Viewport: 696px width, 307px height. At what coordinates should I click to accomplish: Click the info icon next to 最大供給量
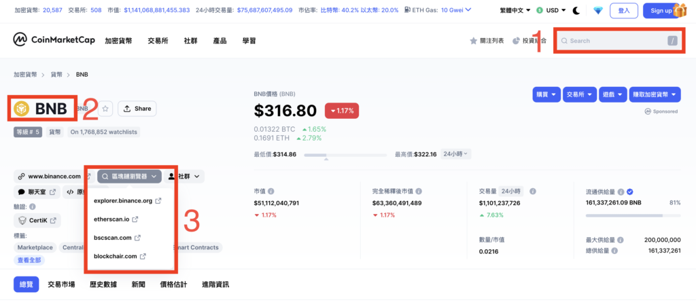621,240
